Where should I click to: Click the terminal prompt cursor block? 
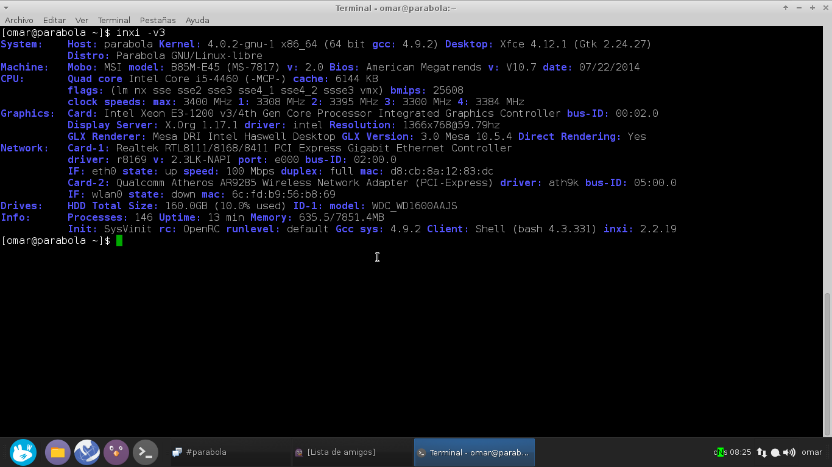119,241
